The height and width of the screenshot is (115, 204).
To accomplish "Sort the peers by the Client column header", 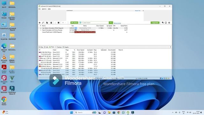I will click(55, 50).
